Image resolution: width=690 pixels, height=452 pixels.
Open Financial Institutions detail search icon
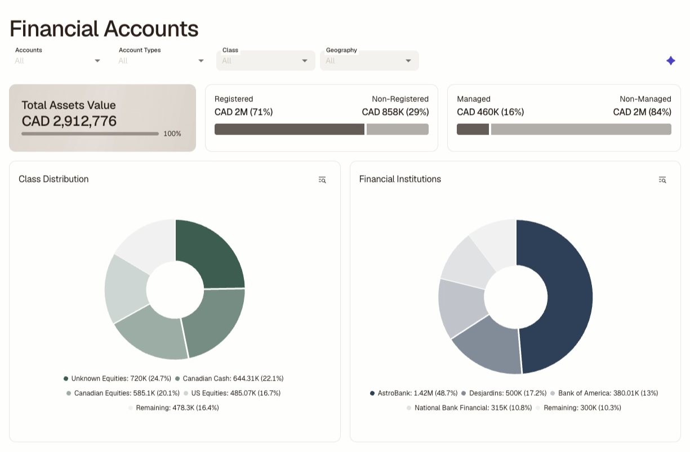tap(662, 180)
